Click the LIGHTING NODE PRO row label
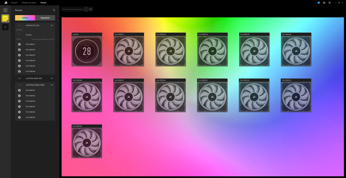 tap(34, 78)
